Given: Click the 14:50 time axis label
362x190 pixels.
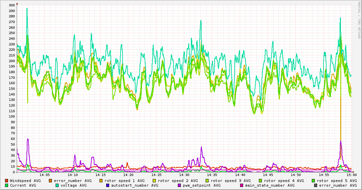Looking at the screenshot, I should click(x=296, y=175).
